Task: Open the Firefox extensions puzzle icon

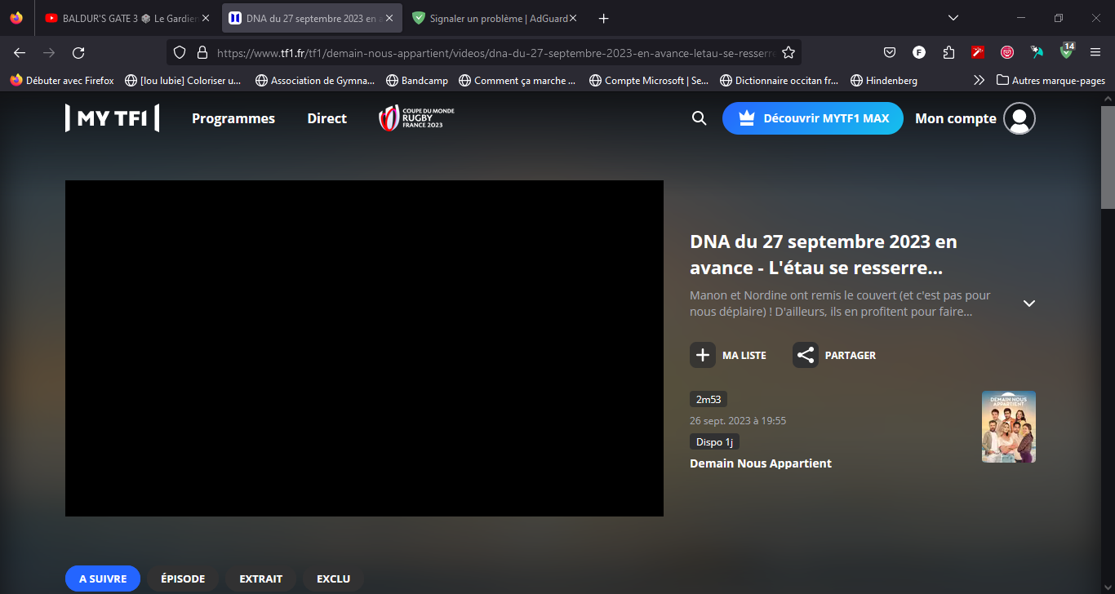Action: (948, 52)
